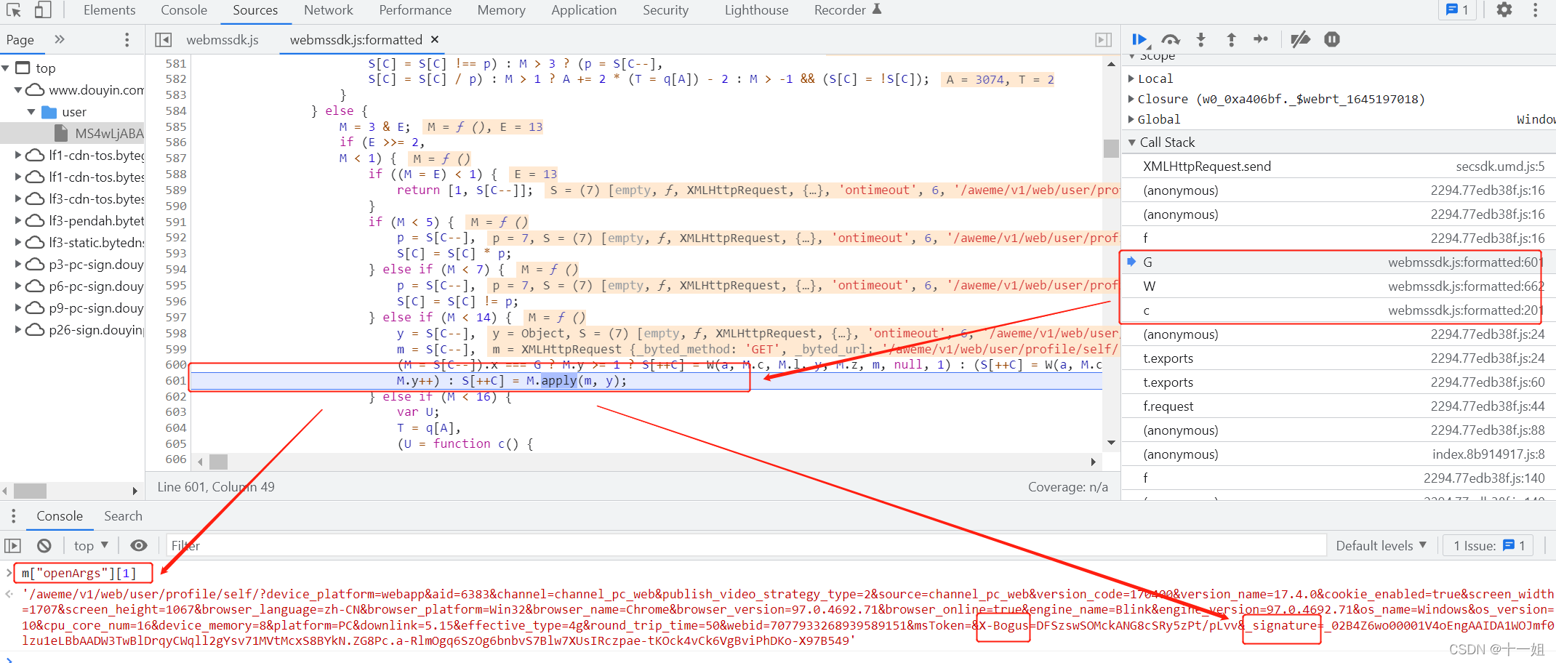1556x663 pixels.
Task: Open the webmssdk.js file tab
Action: tap(222, 40)
